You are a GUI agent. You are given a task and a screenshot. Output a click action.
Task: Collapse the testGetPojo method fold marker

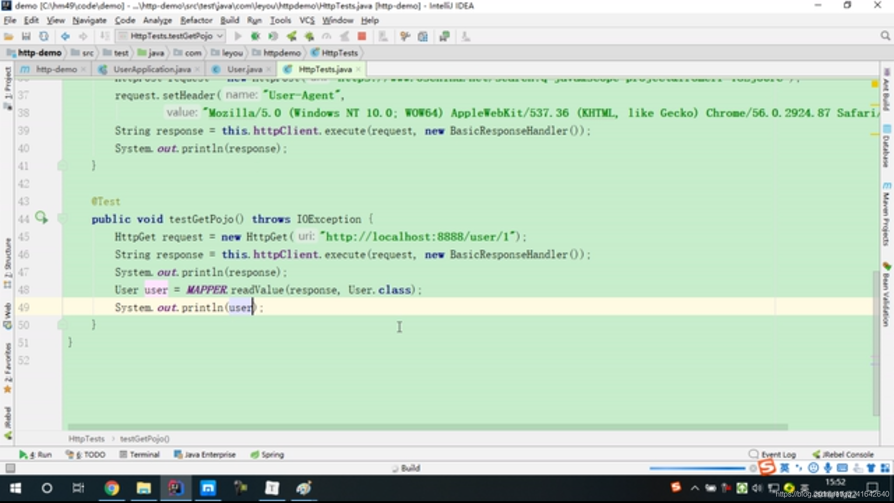[62, 218]
